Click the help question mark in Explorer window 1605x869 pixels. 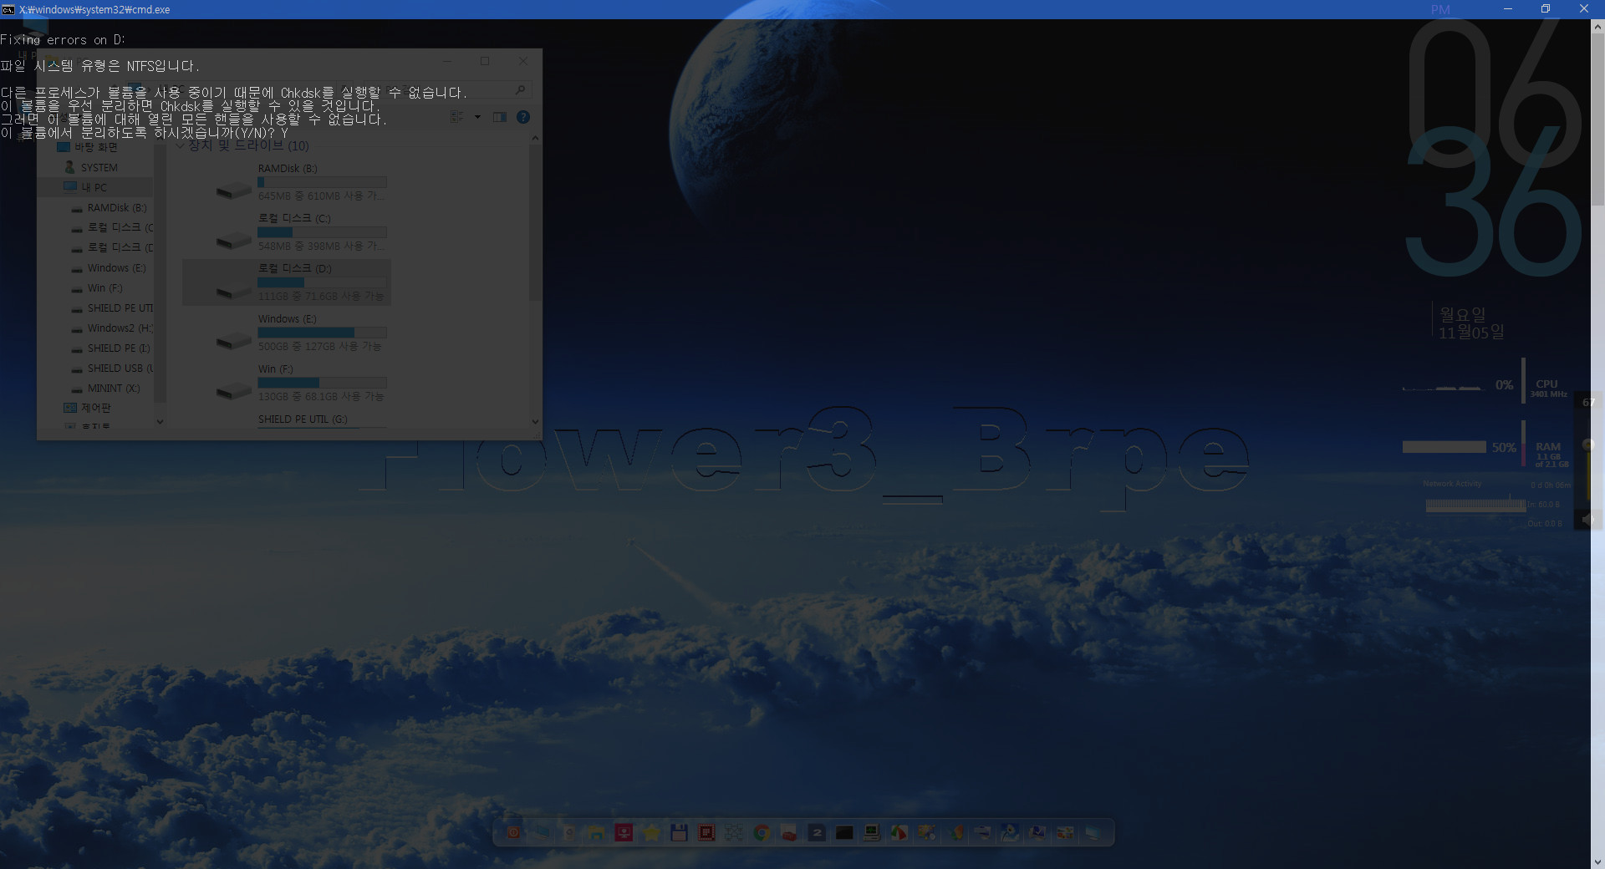click(523, 117)
